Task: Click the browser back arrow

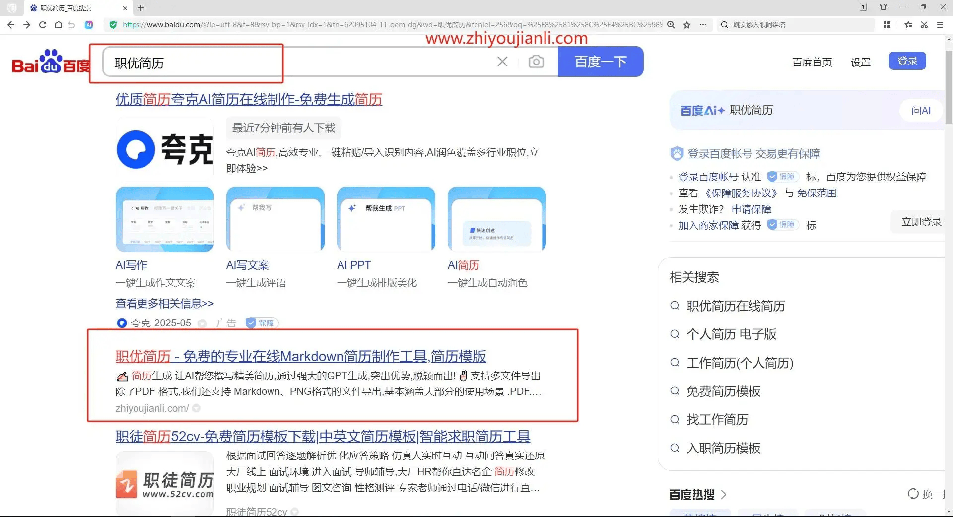Action: (x=10, y=25)
